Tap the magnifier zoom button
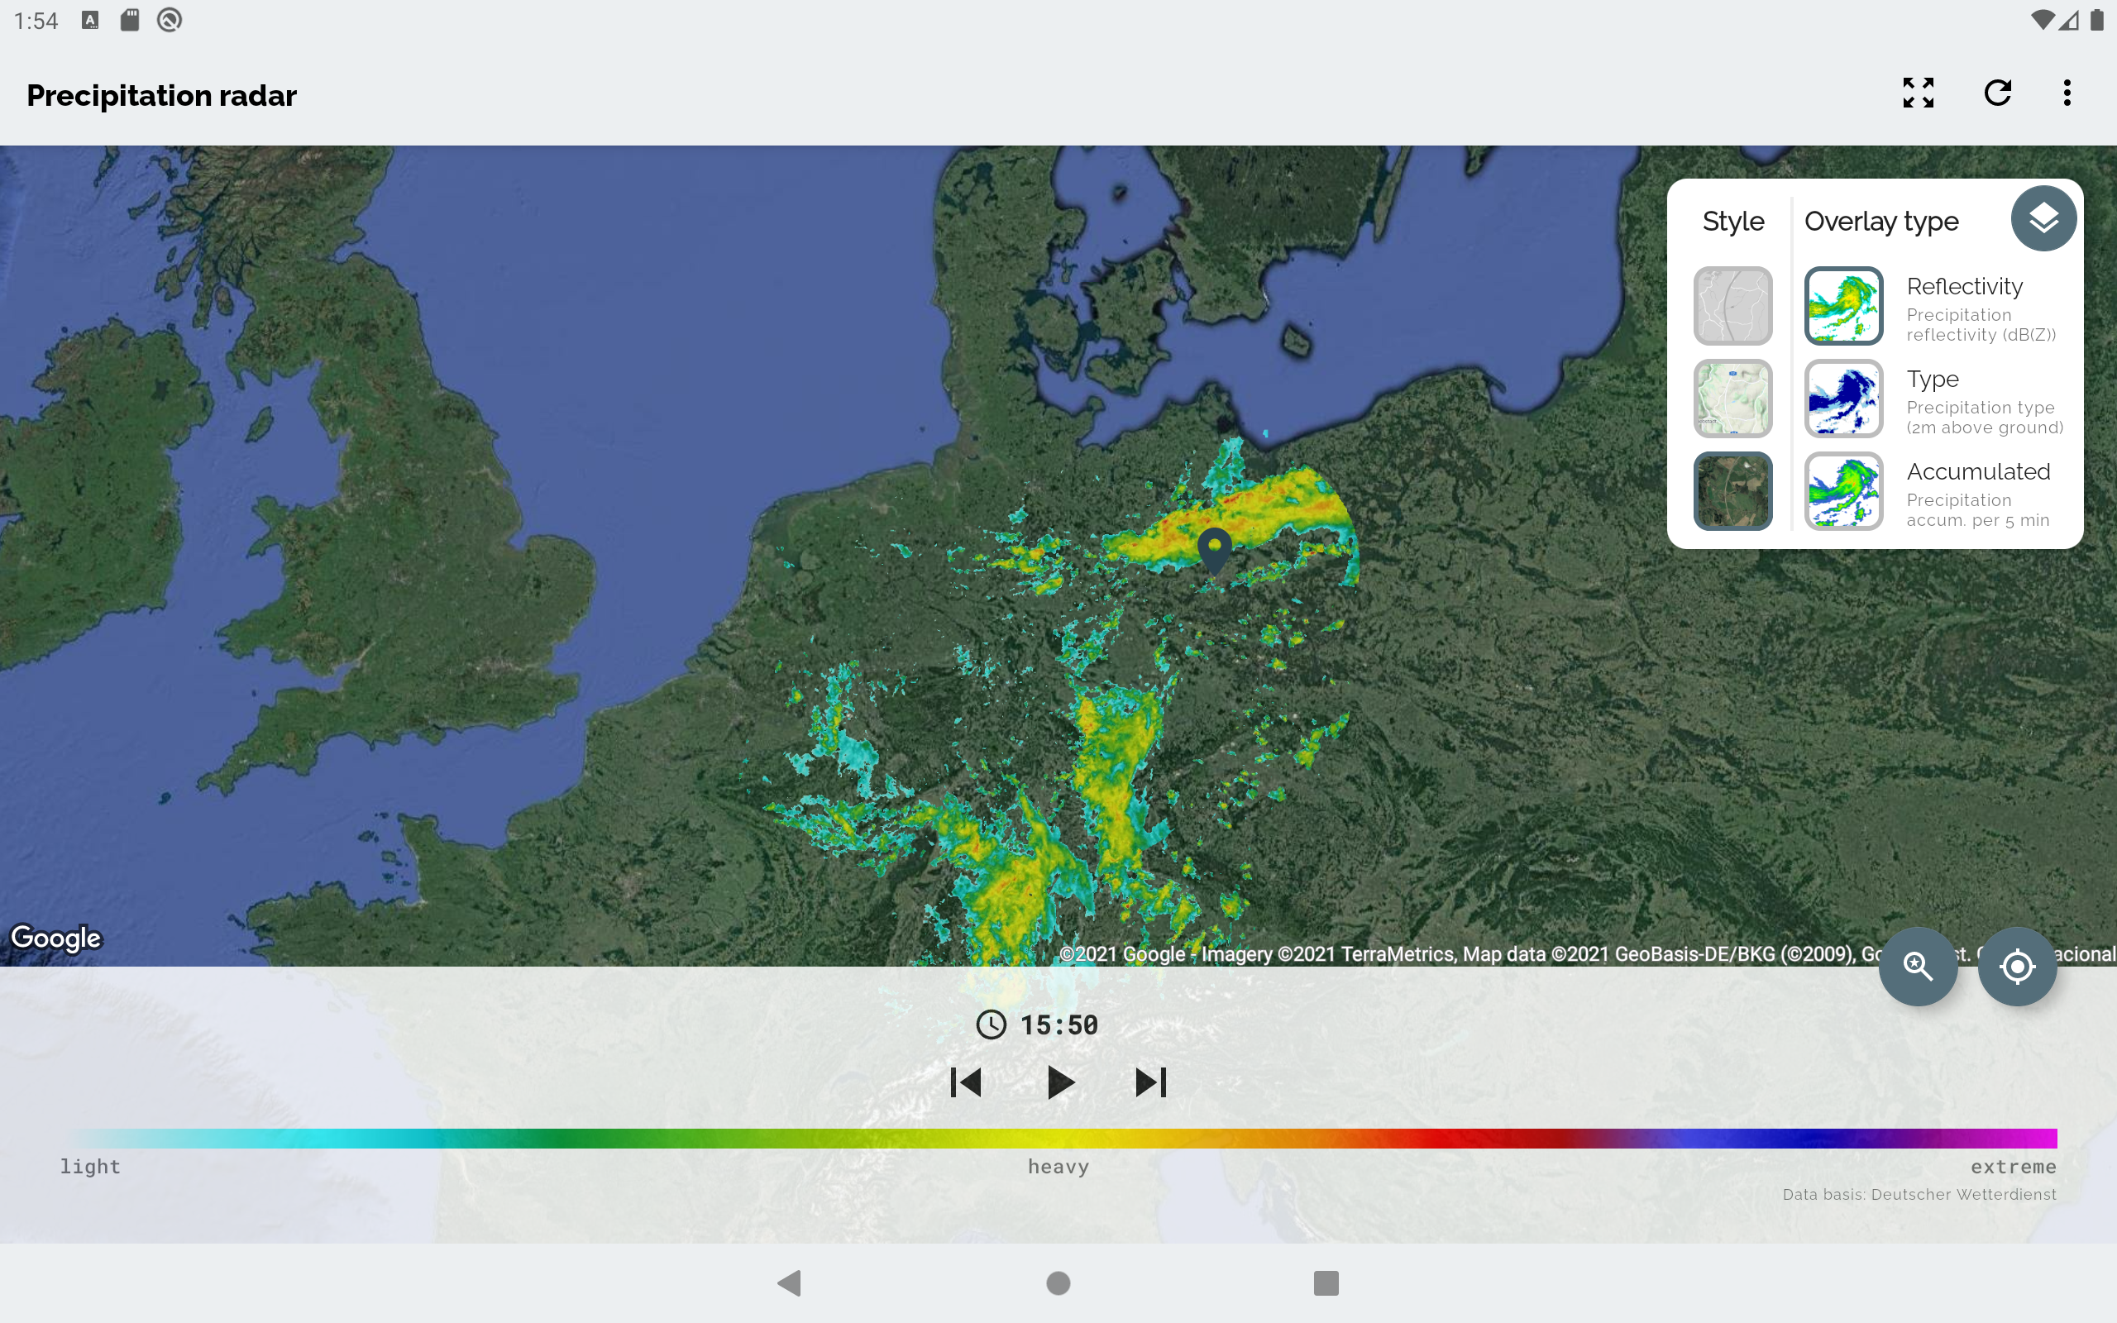Screen dimensions: 2117x1323 tap(1918, 966)
